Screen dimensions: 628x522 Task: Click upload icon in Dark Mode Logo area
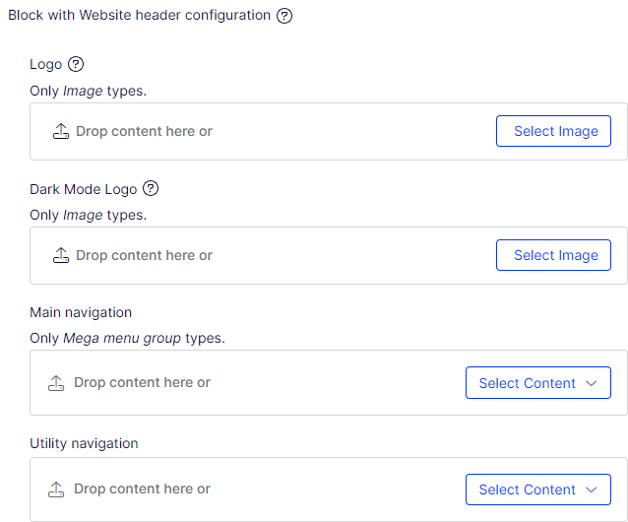click(61, 255)
